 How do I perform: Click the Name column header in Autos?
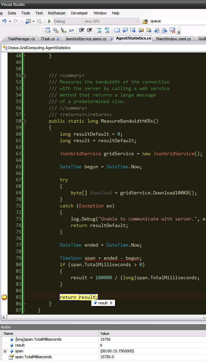pyautogui.click(x=50, y=333)
